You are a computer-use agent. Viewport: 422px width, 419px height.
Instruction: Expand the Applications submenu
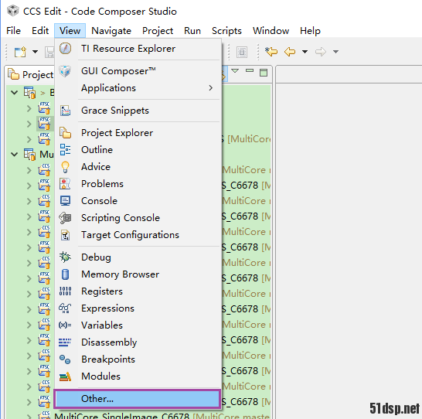pos(138,88)
